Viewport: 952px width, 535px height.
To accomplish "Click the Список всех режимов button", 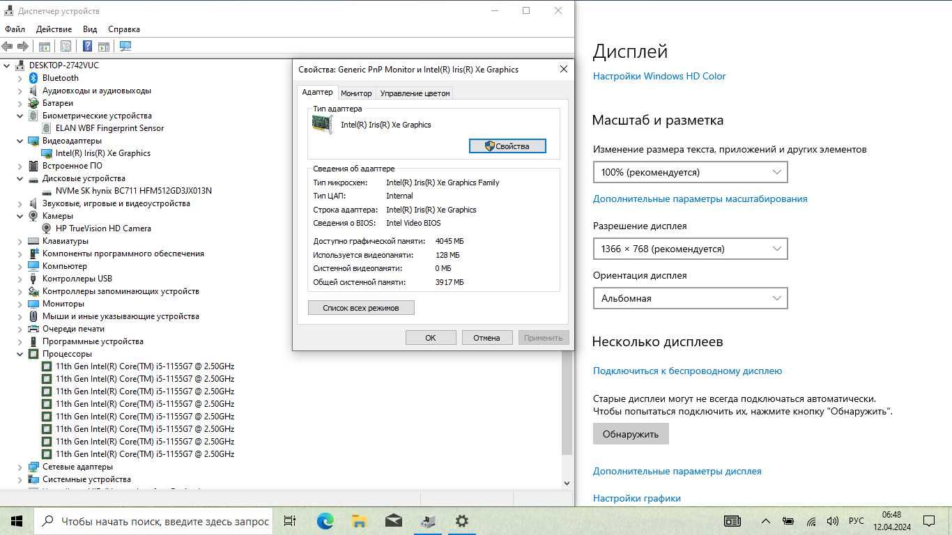I will [x=361, y=307].
